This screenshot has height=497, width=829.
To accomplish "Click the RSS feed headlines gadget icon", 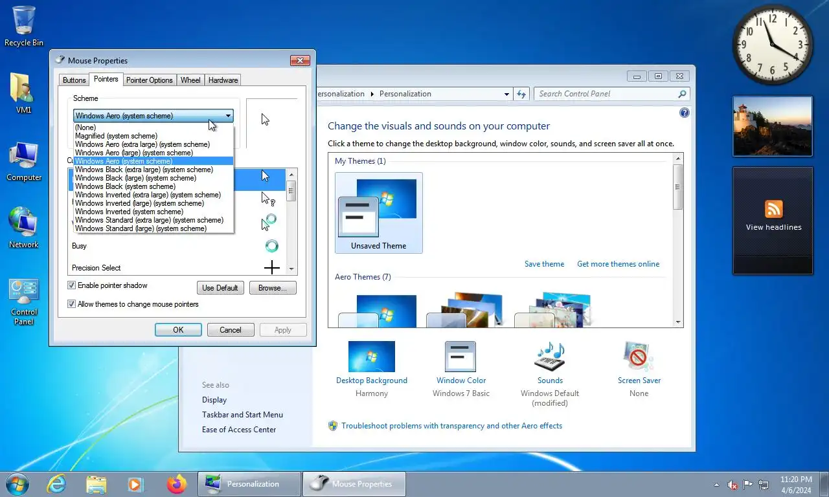I will [773, 209].
